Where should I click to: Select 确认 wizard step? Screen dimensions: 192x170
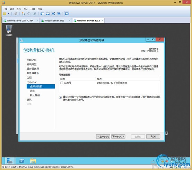(x=29, y=100)
